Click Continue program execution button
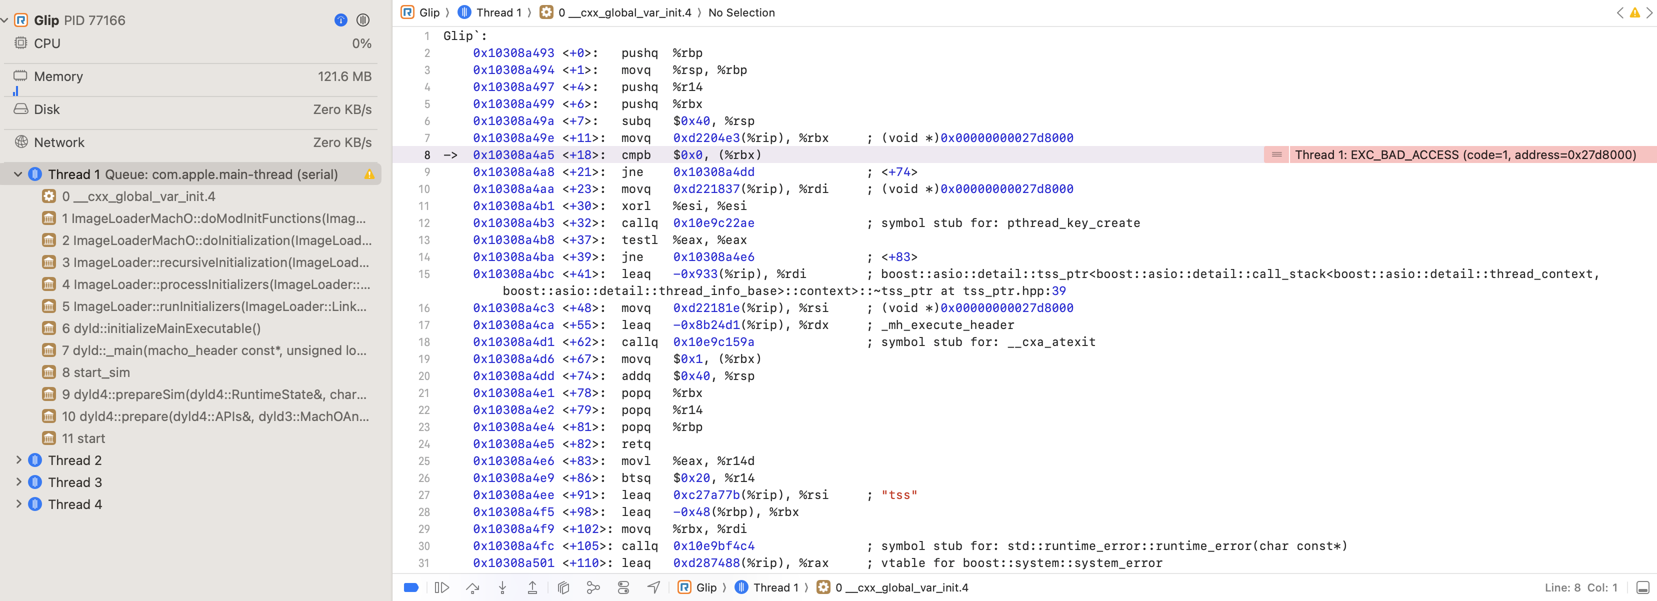Image resolution: width=1657 pixels, height=601 pixels. point(441,587)
